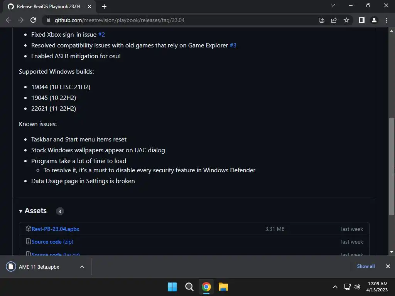The image size is (395, 296).
Task: Show hidden system tray icons
Action: [335, 287]
